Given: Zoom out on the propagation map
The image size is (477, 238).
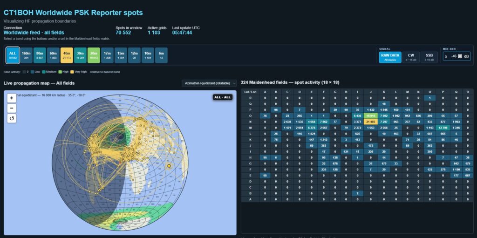Looking at the screenshot, I should click(12, 108).
